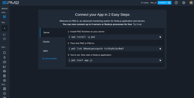The height and width of the screenshot is (98, 194).
Task: Open the gauge speedometer icon in sidebar
Action: pyautogui.click(x=4, y=62)
